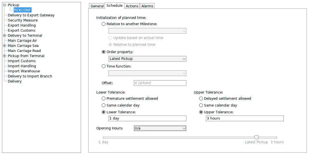This screenshot has width=310, height=154.
Task: Select Export Handling in tree
Action: 22,25
